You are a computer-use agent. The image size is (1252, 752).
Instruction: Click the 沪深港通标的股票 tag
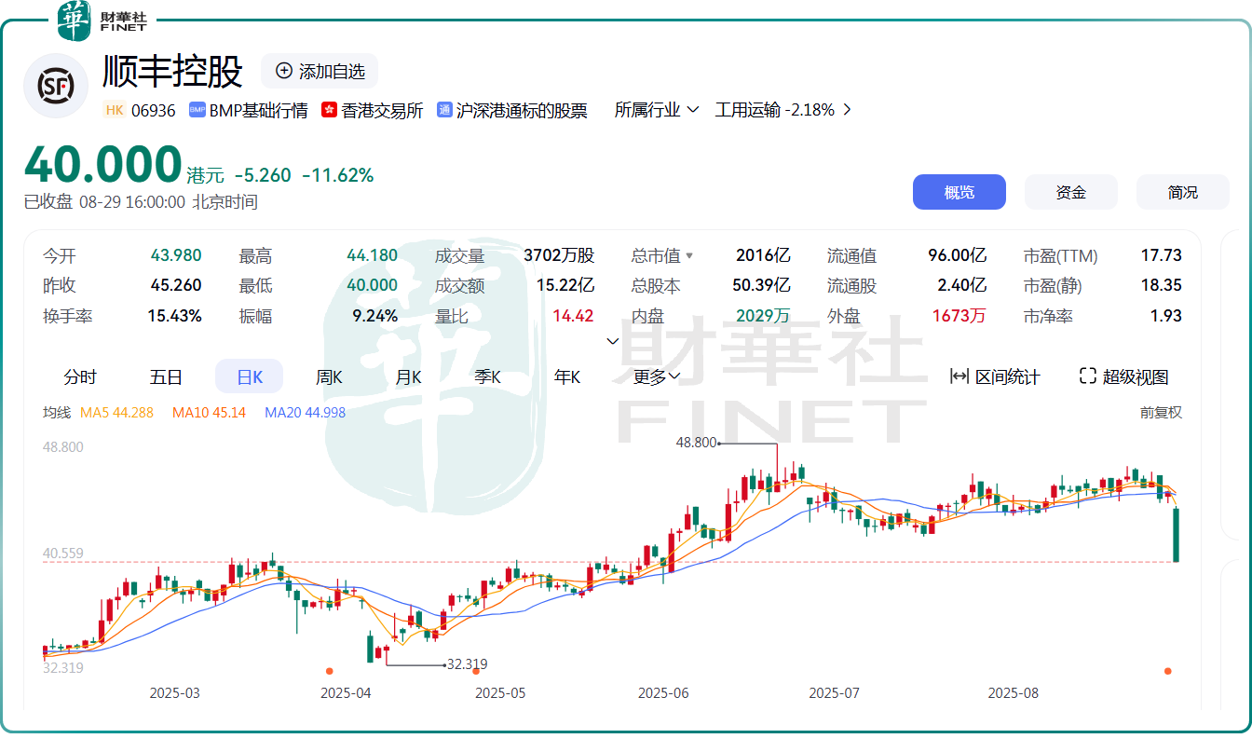click(512, 110)
